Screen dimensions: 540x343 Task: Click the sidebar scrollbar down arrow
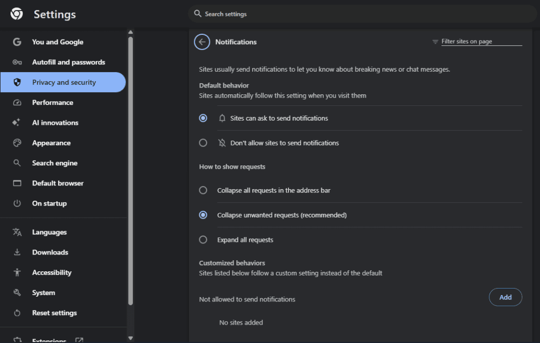[131, 338]
